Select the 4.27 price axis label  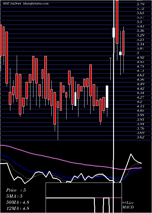click(140, 97)
